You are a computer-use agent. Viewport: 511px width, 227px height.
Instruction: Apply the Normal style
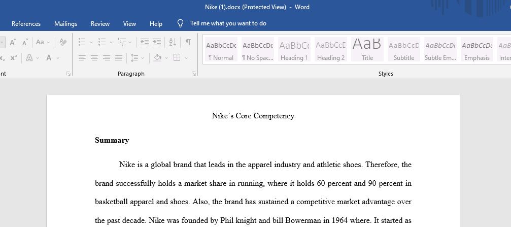[x=221, y=49]
